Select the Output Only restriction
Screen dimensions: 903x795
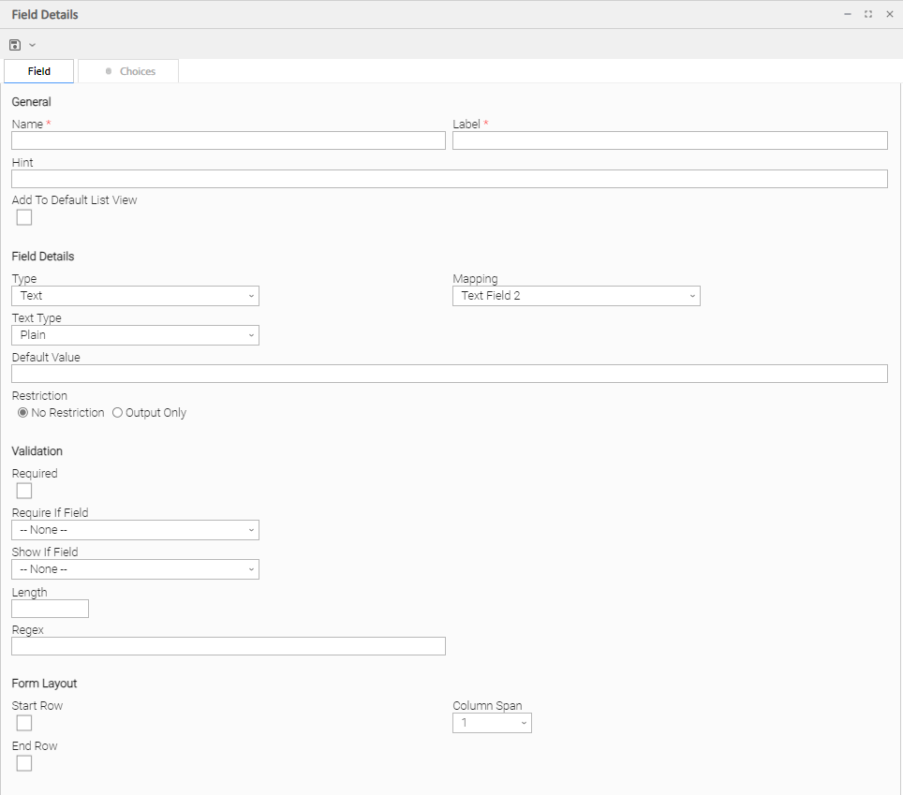click(118, 413)
